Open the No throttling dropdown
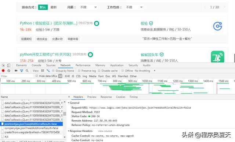235x142 pixels. [x=145, y=70]
